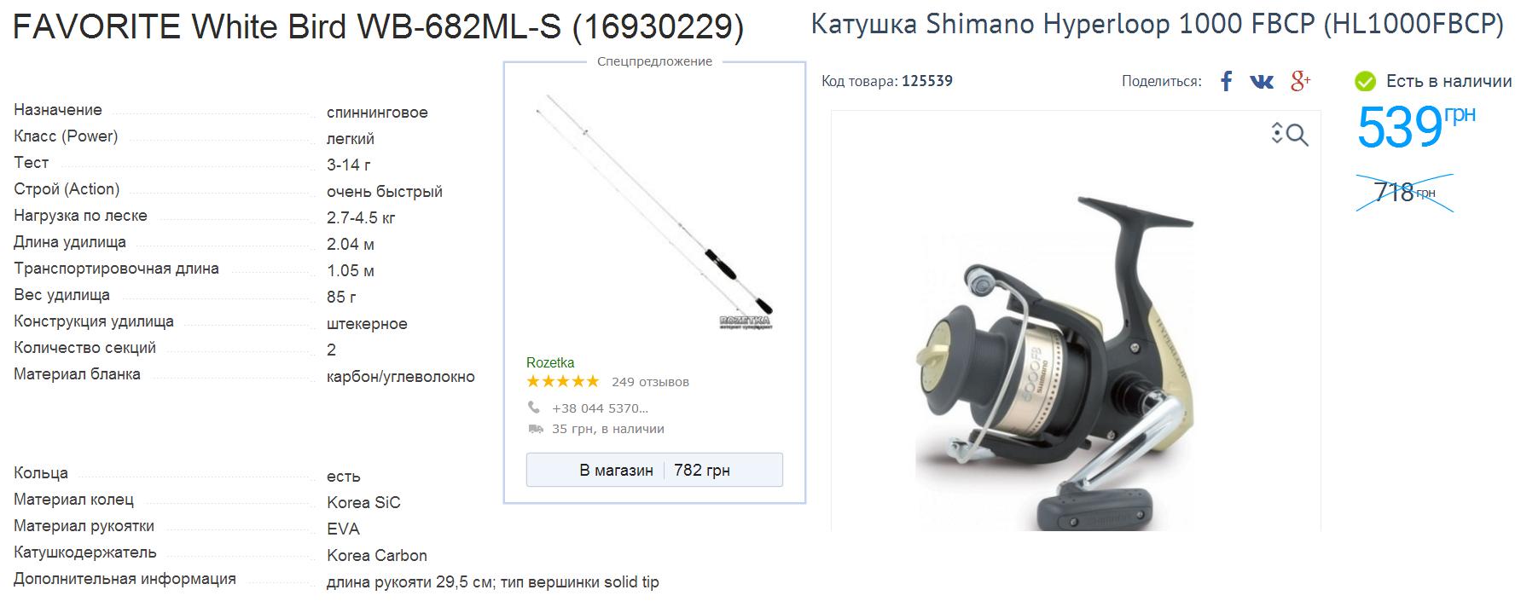Click the phone number +38 044 5370
The height and width of the screenshot is (613, 1521).
point(600,408)
